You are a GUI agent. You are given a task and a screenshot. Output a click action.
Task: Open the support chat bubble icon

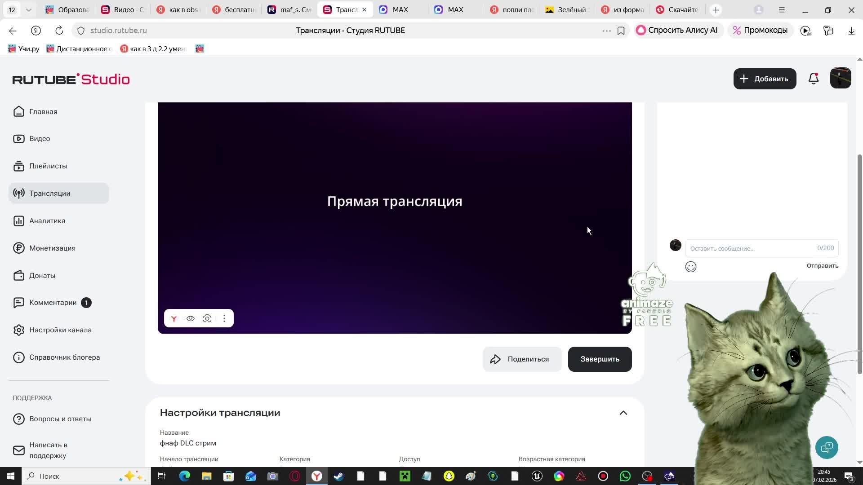coord(827,447)
